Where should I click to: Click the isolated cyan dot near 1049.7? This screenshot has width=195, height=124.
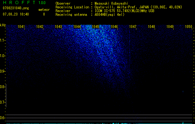[183, 91]
